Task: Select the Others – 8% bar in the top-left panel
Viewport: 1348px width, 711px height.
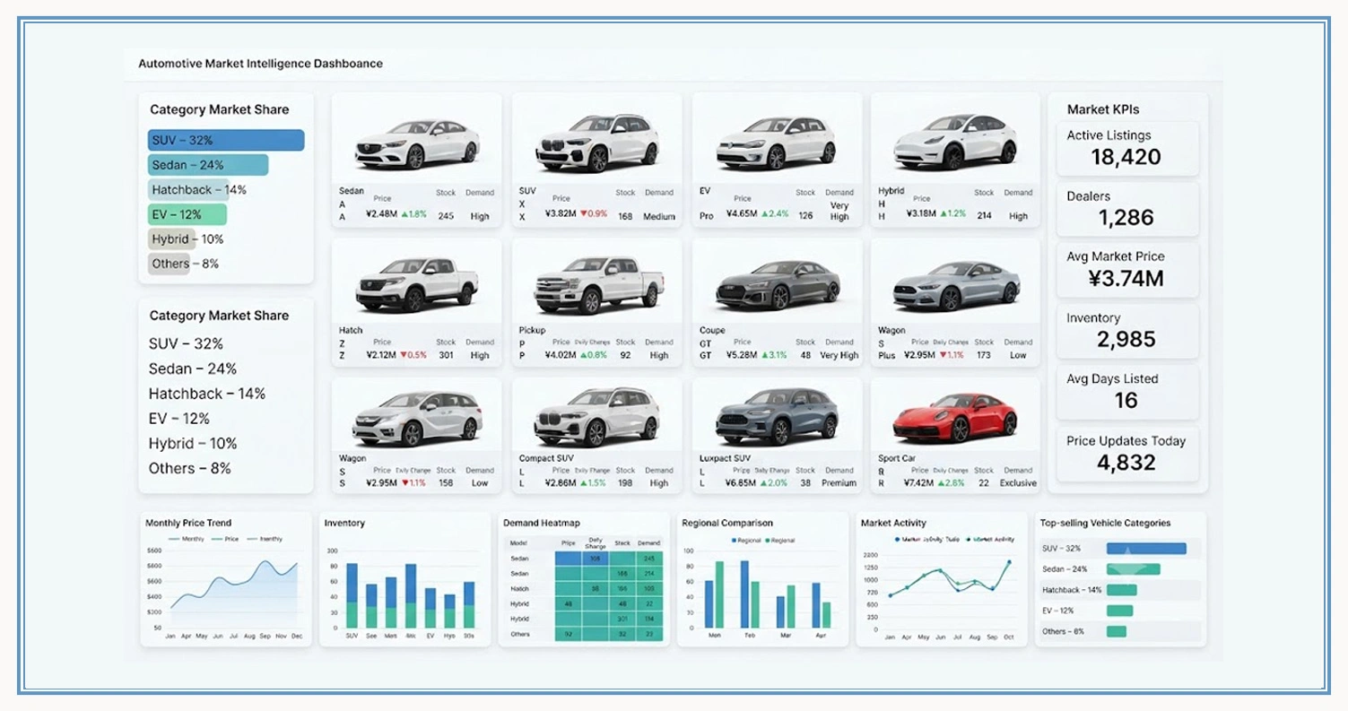Action: click(170, 264)
